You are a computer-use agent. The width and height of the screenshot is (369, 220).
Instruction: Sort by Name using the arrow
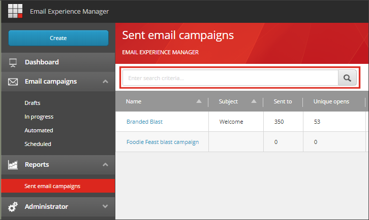[x=199, y=101]
